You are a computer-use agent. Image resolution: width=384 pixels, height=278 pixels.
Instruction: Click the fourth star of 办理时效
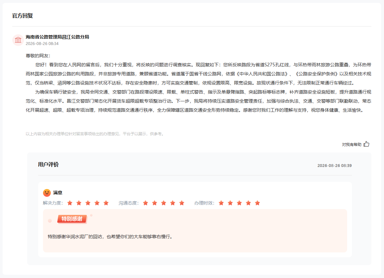(x=248, y=203)
